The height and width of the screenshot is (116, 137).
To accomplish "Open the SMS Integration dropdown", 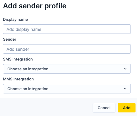I will click(x=67, y=69).
